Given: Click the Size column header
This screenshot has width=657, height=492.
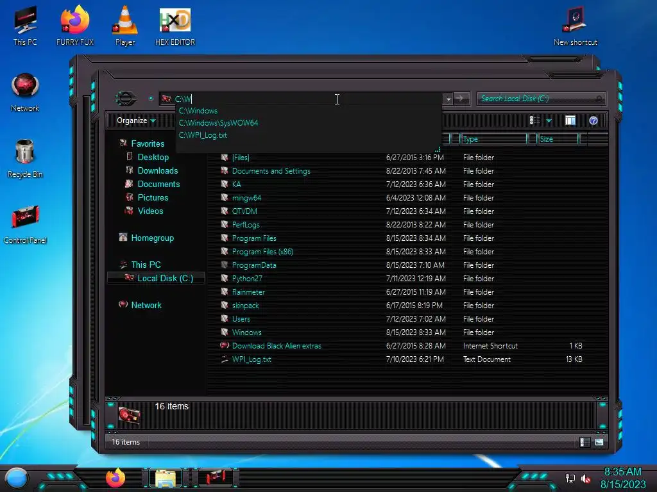Looking at the screenshot, I should [x=558, y=139].
